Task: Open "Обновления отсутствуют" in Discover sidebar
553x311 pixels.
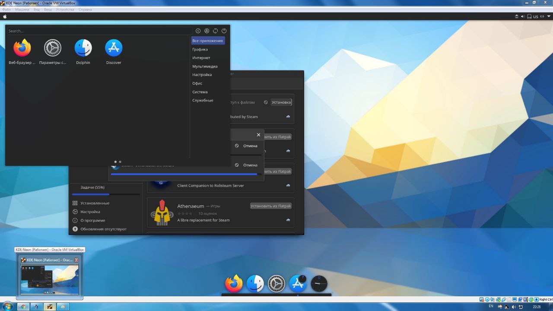Action: (x=106, y=229)
